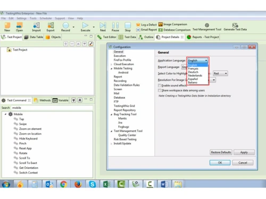Open Record dropdown arrow

click(x=73, y=27)
